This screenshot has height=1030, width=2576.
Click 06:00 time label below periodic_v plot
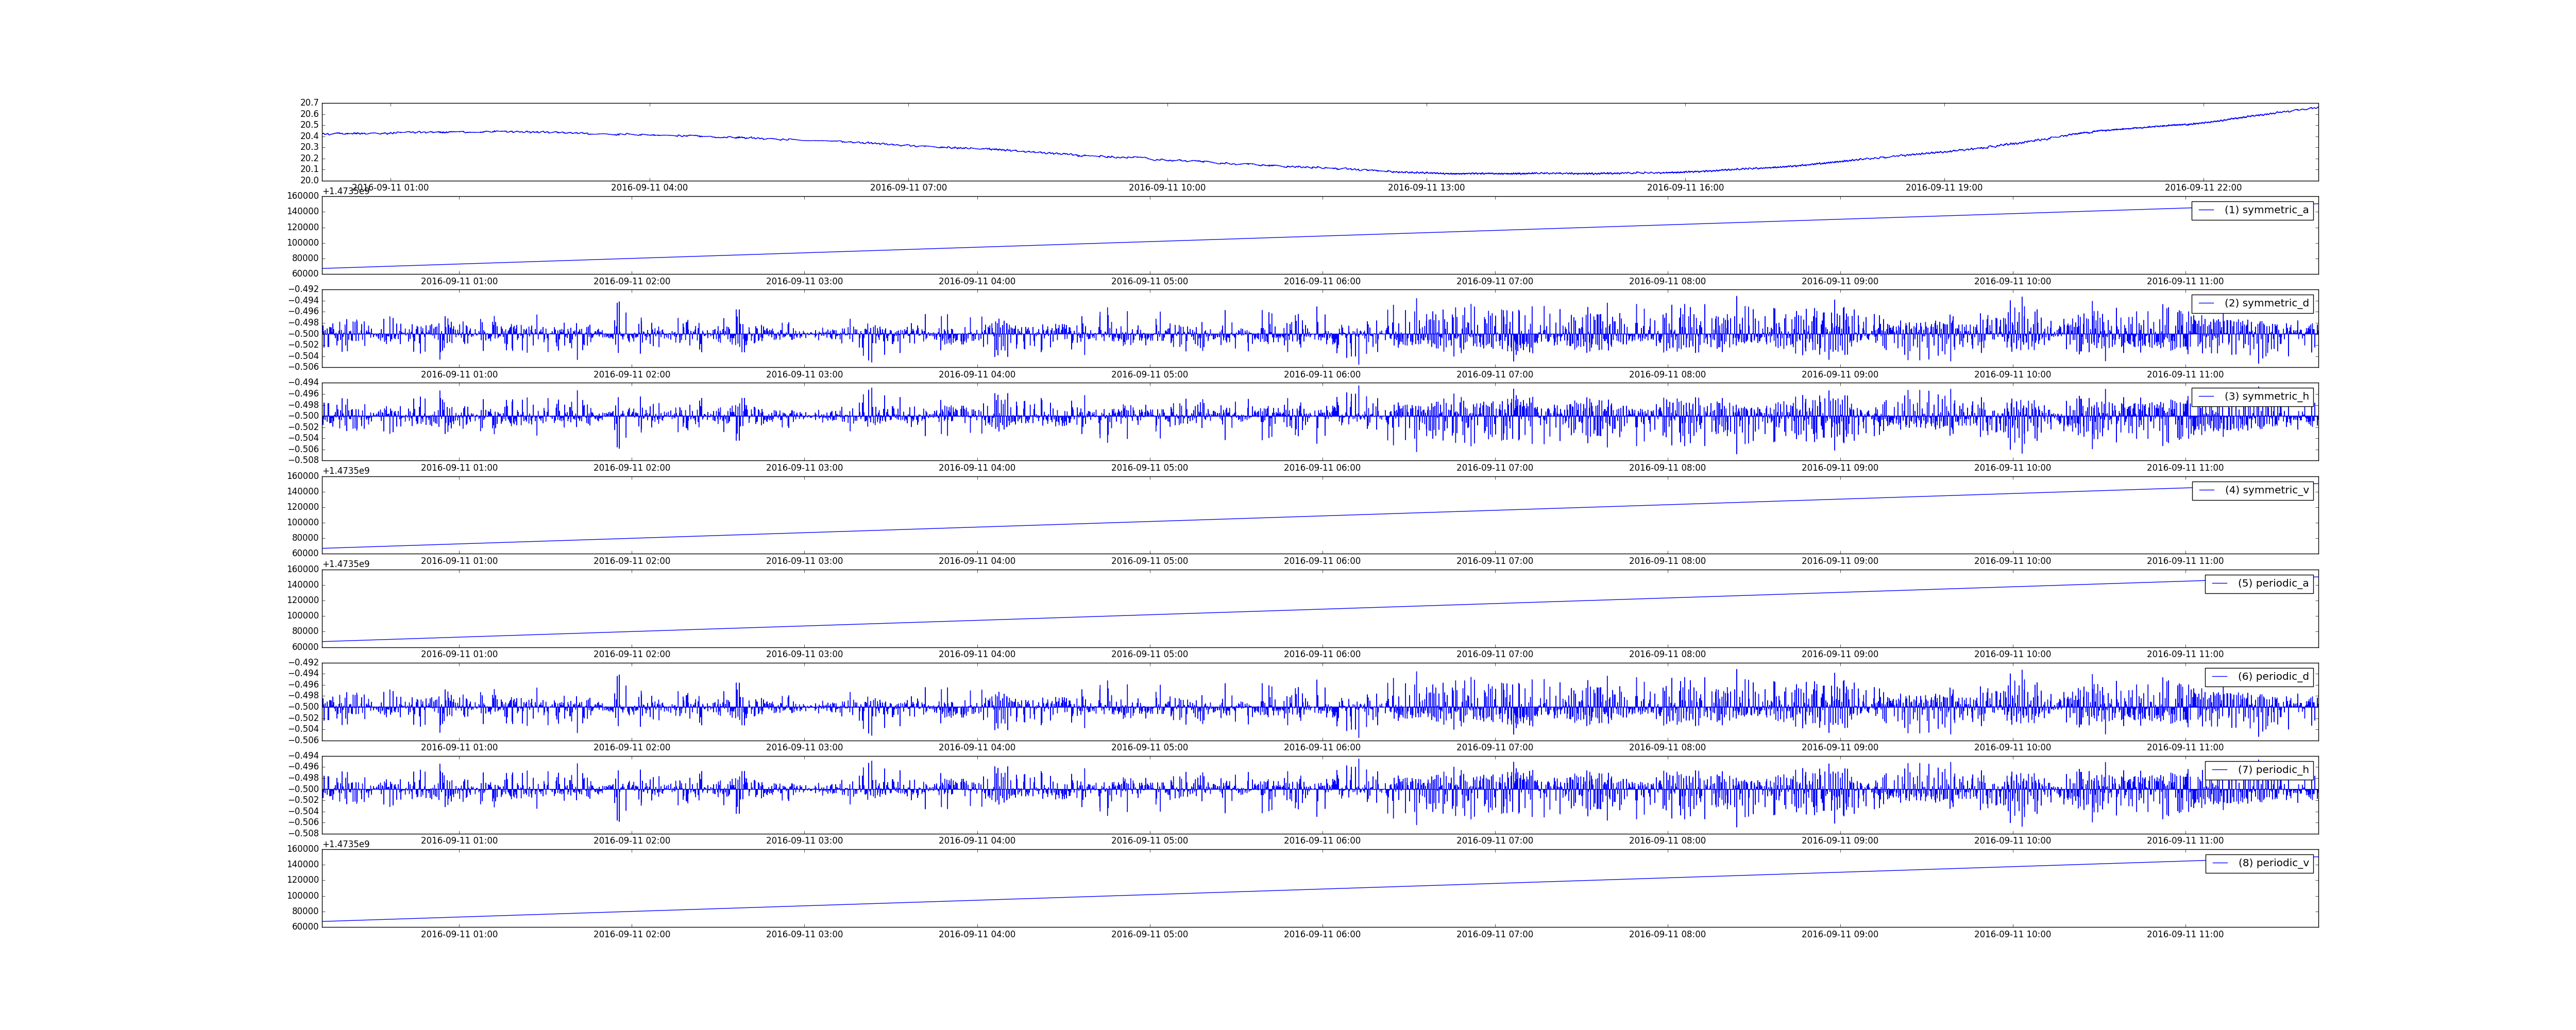click(1322, 934)
